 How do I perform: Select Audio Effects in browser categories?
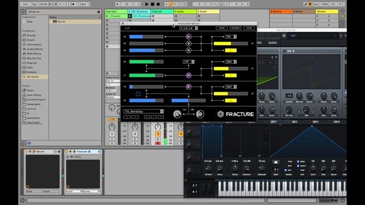point(35,49)
